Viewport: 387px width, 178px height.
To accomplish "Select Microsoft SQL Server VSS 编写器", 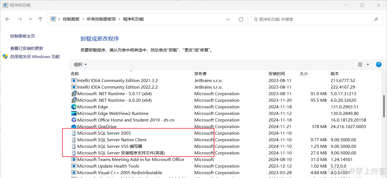I will click(x=110, y=146).
